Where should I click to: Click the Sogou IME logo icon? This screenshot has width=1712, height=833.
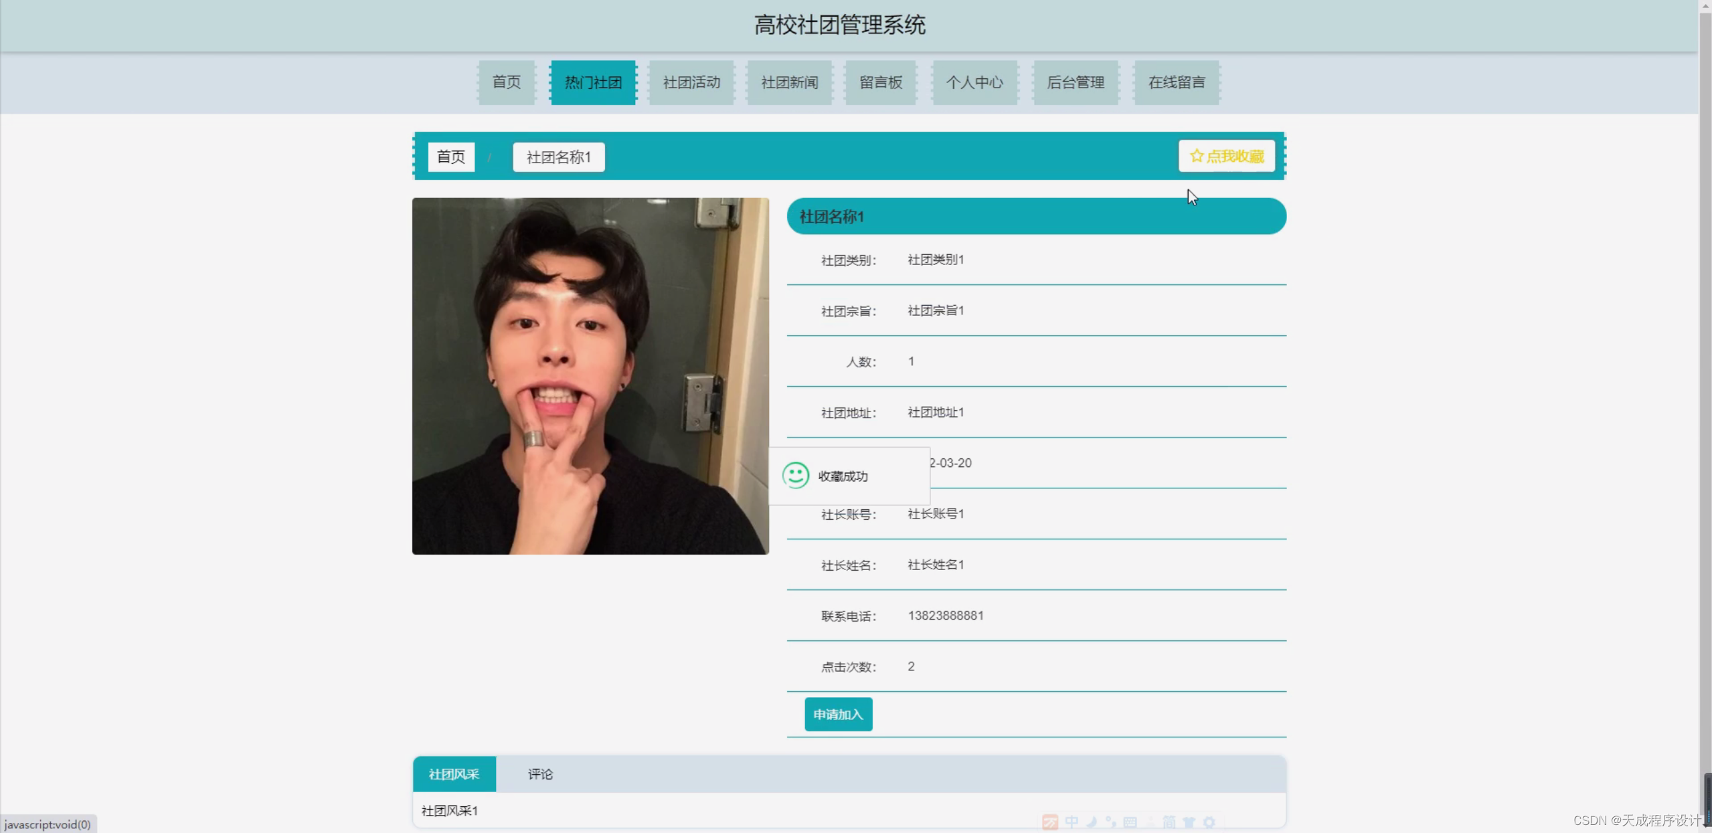1050,822
